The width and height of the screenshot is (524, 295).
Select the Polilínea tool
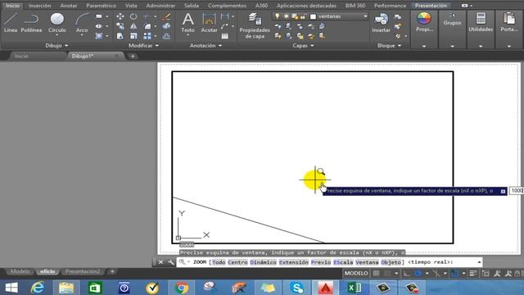pos(31,23)
